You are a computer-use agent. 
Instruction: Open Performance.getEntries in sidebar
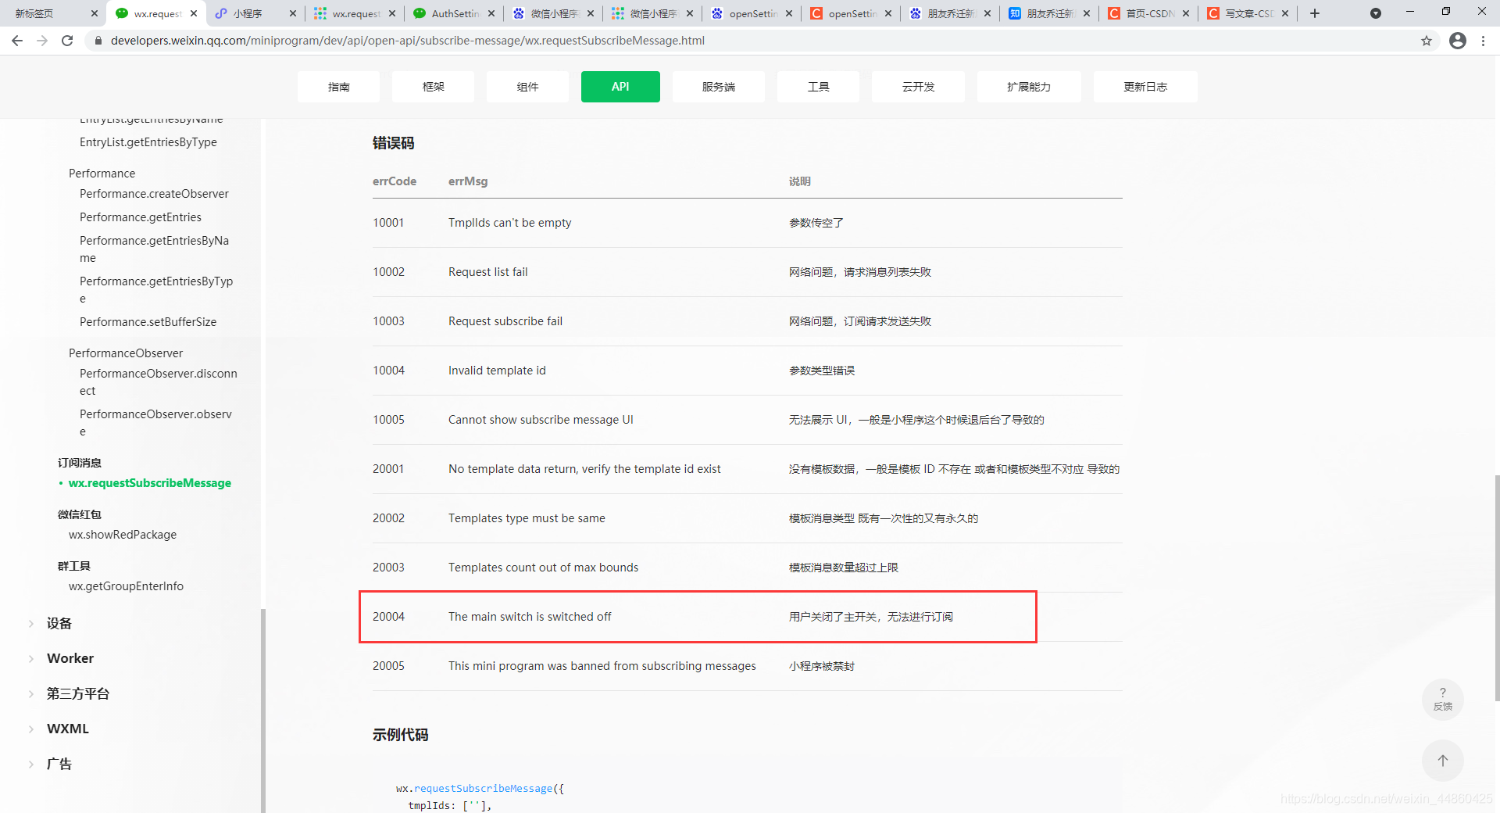point(140,217)
